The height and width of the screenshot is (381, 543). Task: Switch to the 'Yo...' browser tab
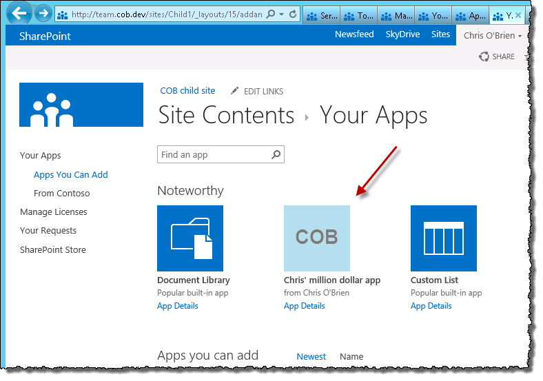click(x=433, y=16)
